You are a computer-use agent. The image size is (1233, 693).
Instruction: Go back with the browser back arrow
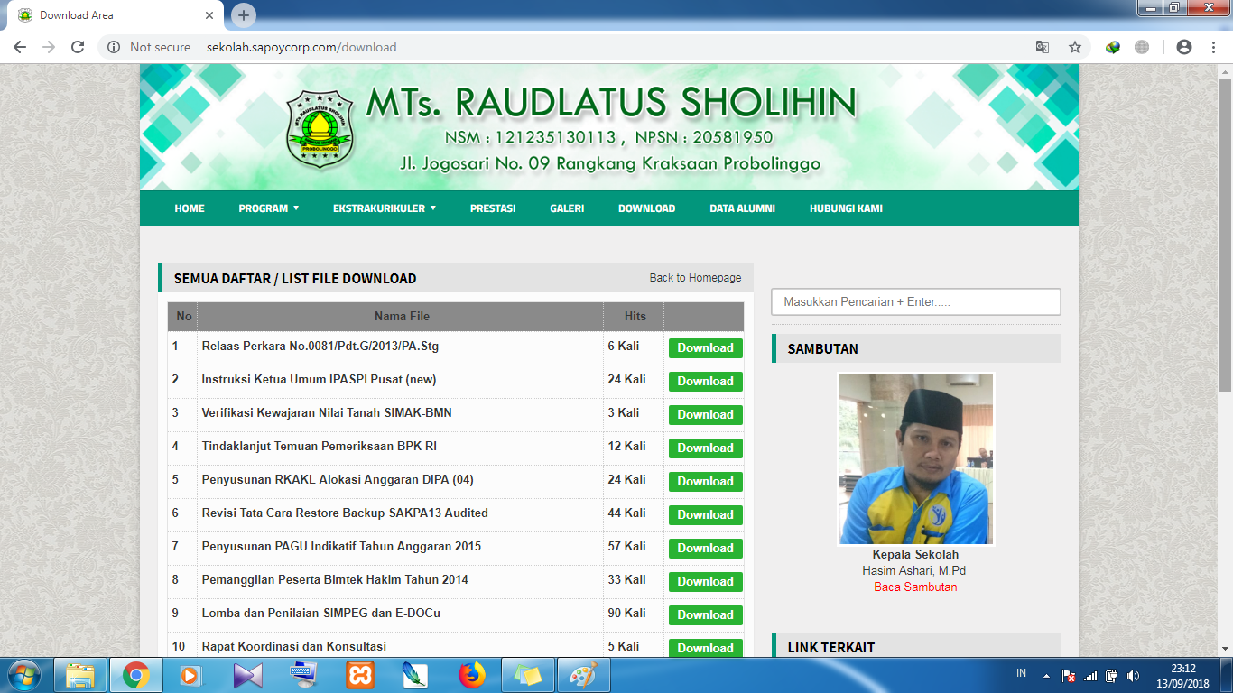coord(20,47)
